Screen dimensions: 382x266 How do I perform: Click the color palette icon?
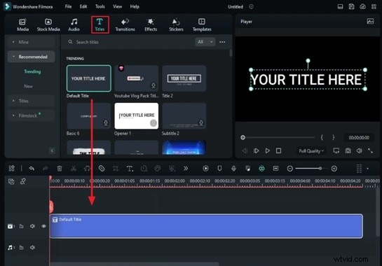click(158, 169)
